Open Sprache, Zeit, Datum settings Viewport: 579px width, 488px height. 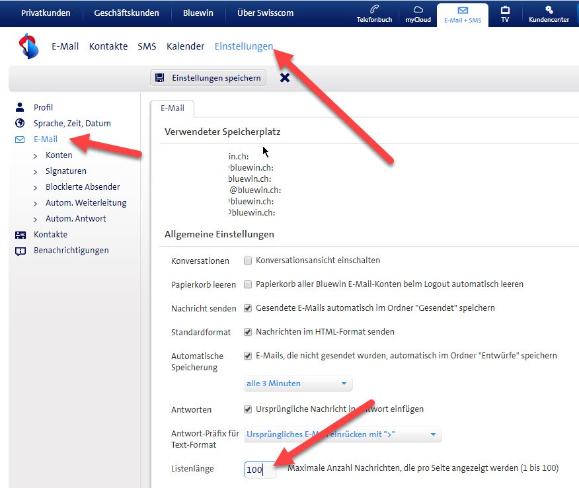pos(71,123)
